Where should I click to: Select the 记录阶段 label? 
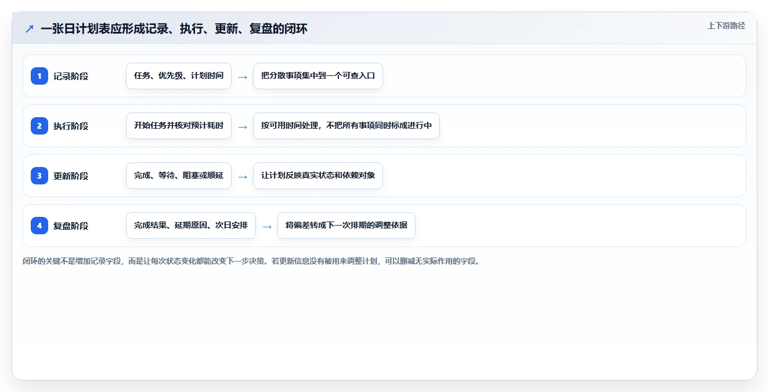71,76
